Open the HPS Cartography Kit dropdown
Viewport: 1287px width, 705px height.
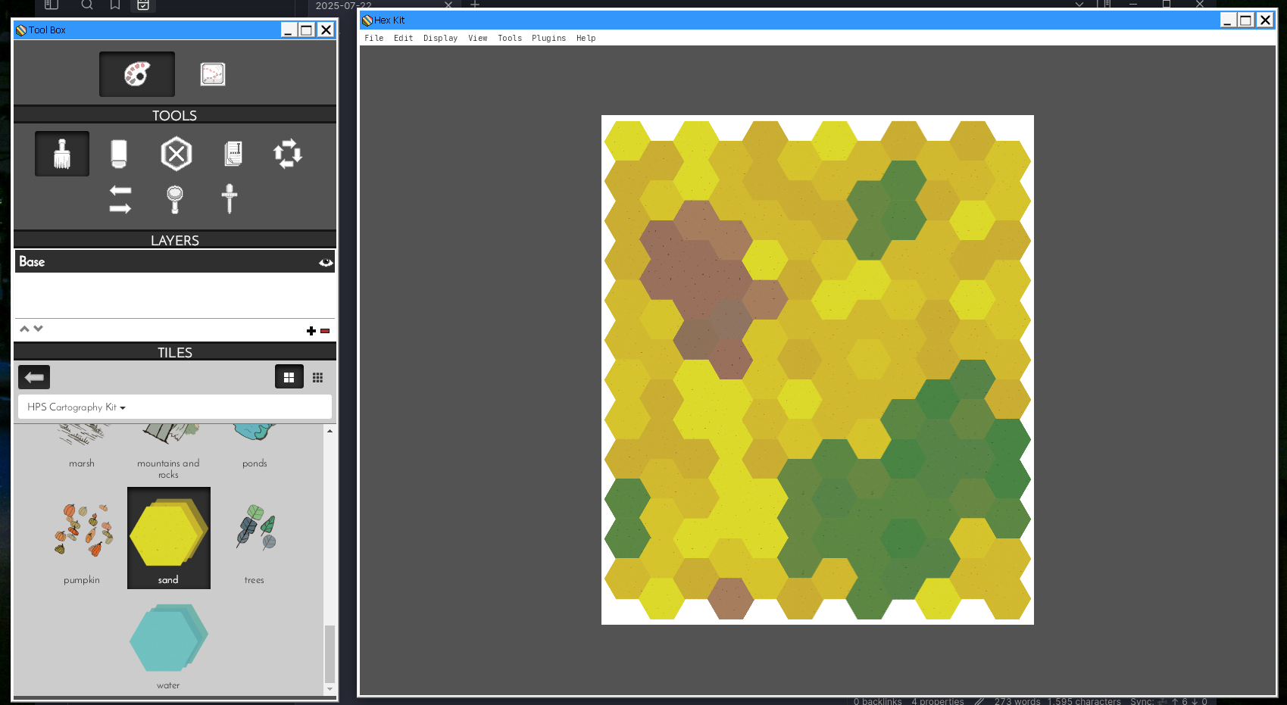(77, 407)
